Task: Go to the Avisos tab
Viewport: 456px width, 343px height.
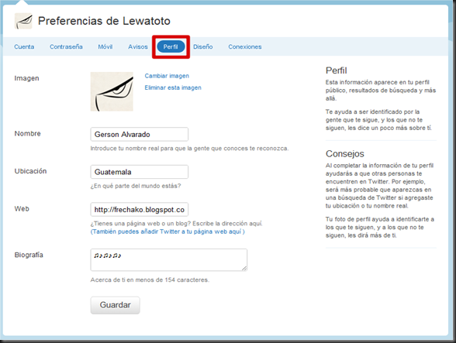Action: [x=138, y=46]
